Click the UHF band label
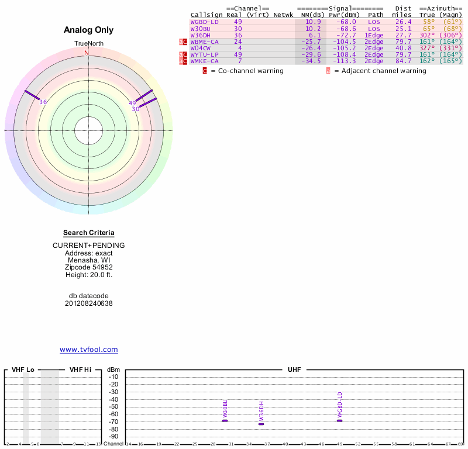The image size is (468, 449). click(x=294, y=369)
